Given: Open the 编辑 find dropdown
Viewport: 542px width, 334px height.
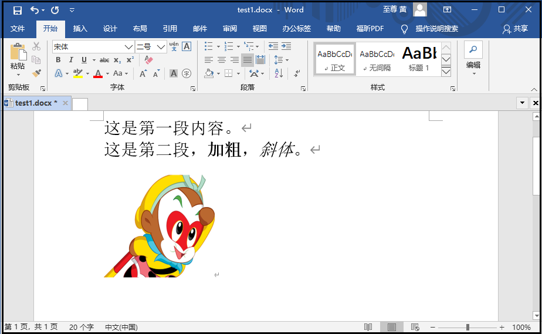Looking at the screenshot, I should tap(473, 59).
